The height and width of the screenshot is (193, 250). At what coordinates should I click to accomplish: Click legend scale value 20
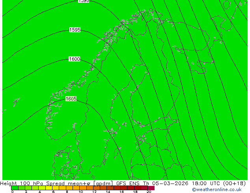(149, 192)
